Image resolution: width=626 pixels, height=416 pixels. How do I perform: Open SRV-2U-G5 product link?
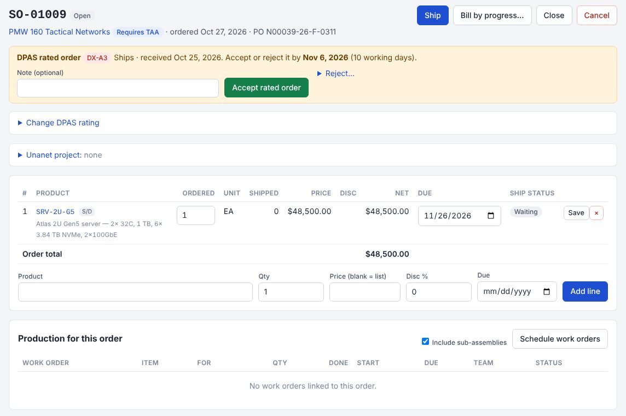(x=55, y=212)
